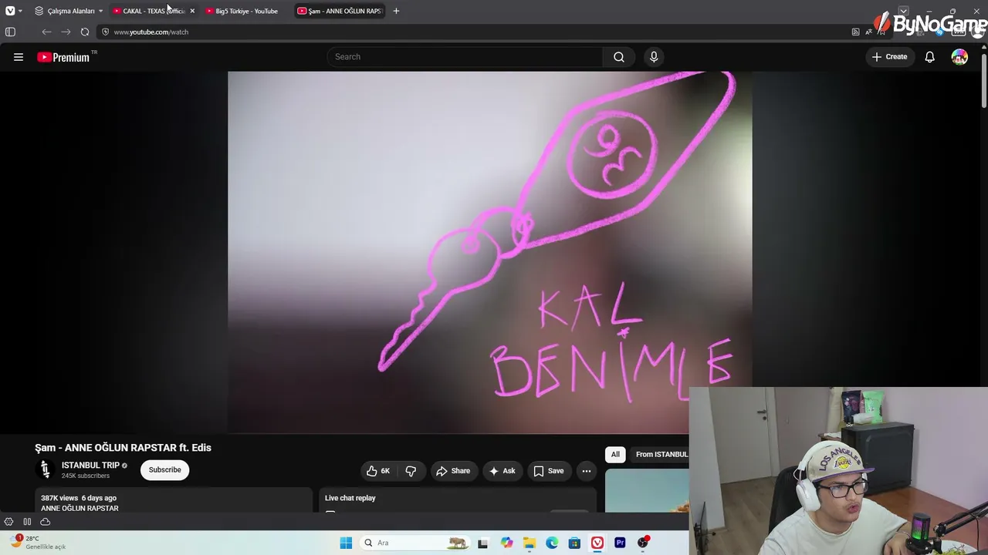Click the taskbar Ara search box

tap(414, 543)
